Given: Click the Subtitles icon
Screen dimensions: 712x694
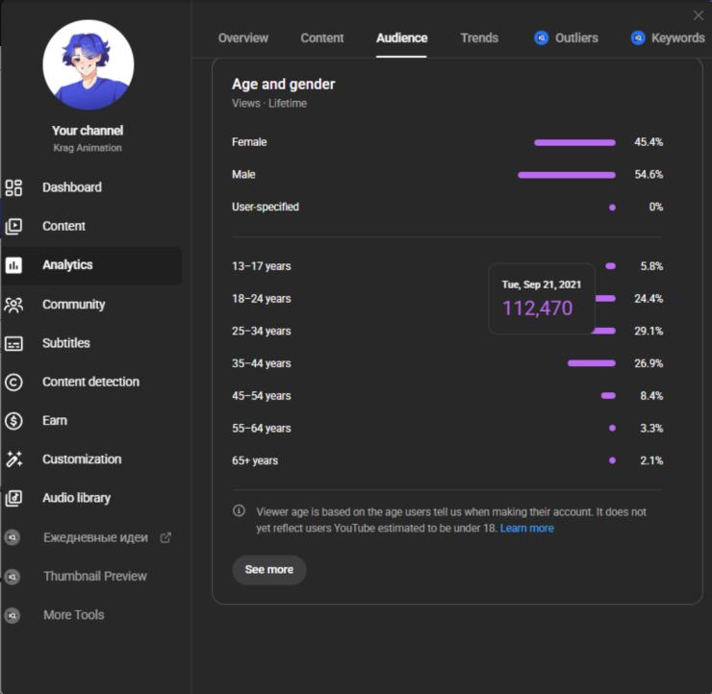Looking at the screenshot, I should pyautogui.click(x=13, y=343).
